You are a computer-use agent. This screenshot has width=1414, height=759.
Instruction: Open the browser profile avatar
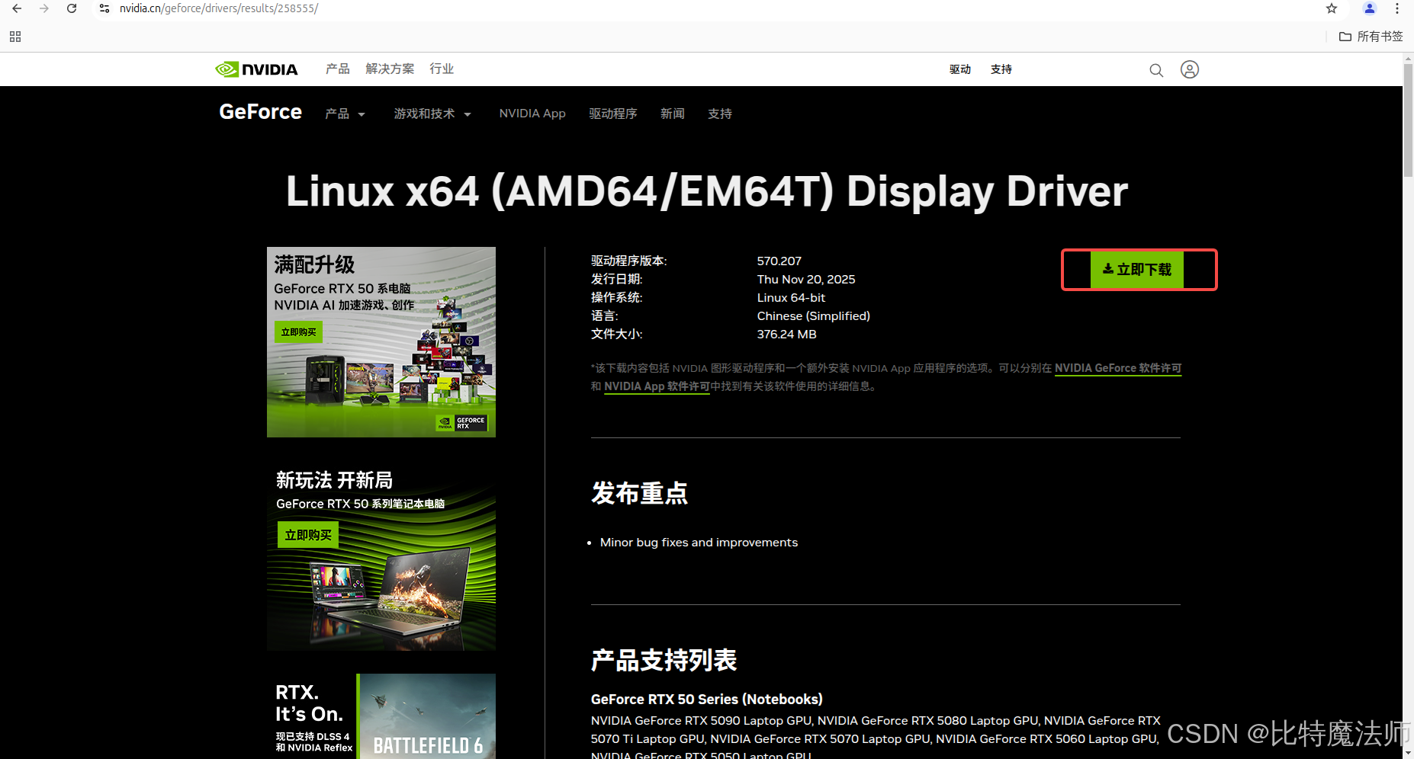(1370, 8)
